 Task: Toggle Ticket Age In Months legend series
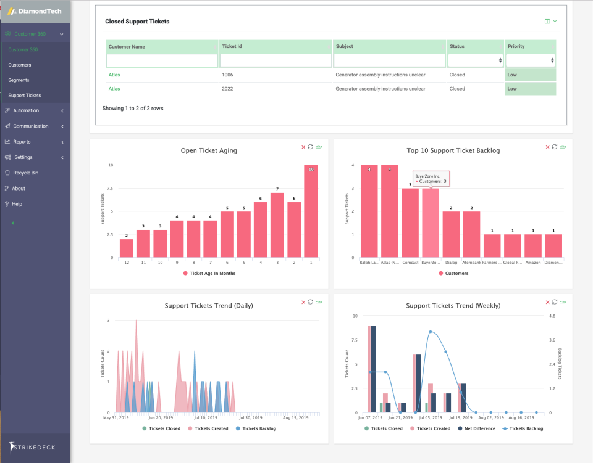click(x=209, y=273)
